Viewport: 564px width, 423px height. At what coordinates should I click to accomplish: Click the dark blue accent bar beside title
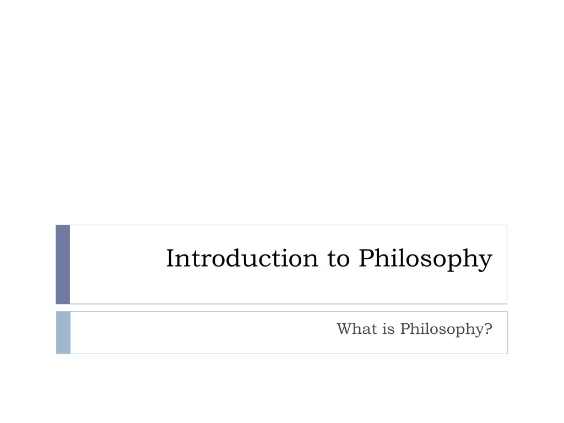click(63, 264)
